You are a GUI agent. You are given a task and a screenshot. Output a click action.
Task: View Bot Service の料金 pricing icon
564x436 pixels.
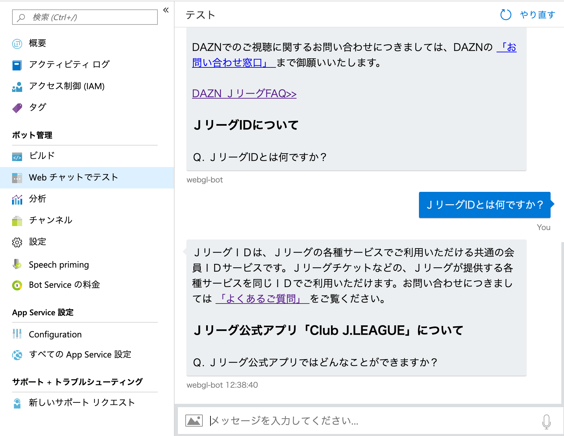16,285
